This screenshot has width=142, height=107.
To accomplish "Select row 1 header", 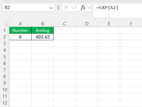I will coord(5,30).
